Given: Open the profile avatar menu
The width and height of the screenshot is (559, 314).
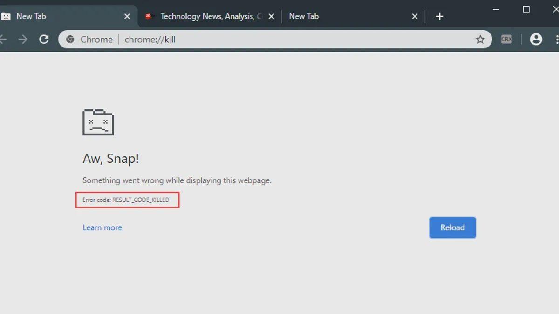Looking at the screenshot, I should [x=536, y=40].
